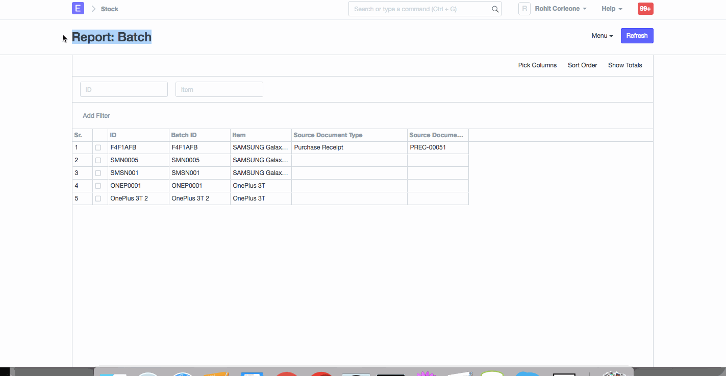Click inside the ID filter field
Screen dimensions: 726x376
(x=123, y=89)
